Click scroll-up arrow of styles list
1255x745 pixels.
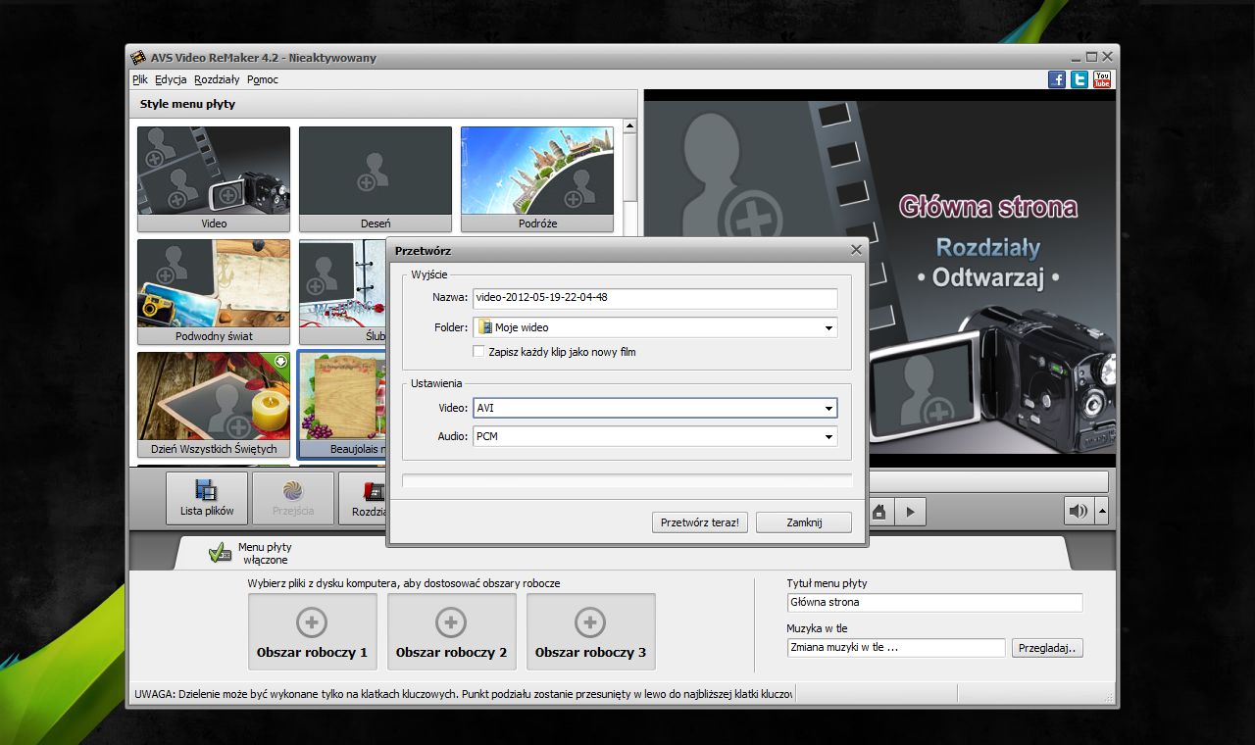(x=629, y=125)
